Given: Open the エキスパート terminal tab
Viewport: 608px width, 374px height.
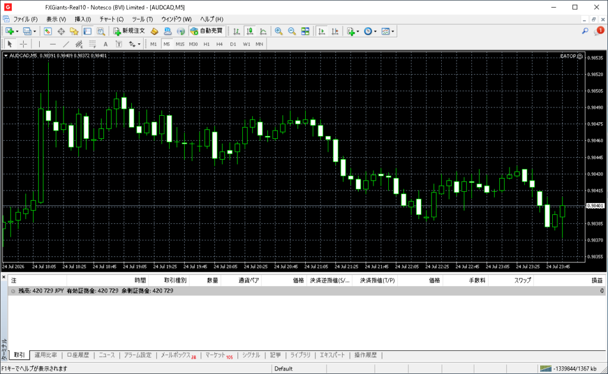Looking at the screenshot, I should [332, 355].
